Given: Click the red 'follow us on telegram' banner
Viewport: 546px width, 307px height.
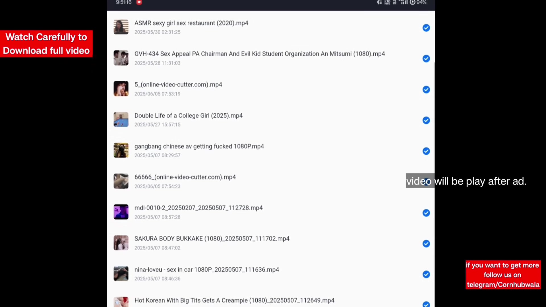Looking at the screenshot, I should [503, 275].
